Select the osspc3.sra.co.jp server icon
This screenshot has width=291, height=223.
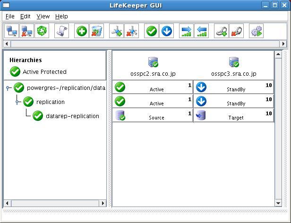click(x=234, y=62)
